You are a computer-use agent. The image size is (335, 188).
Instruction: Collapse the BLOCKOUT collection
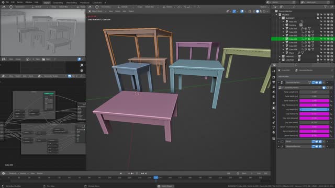click(280, 18)
